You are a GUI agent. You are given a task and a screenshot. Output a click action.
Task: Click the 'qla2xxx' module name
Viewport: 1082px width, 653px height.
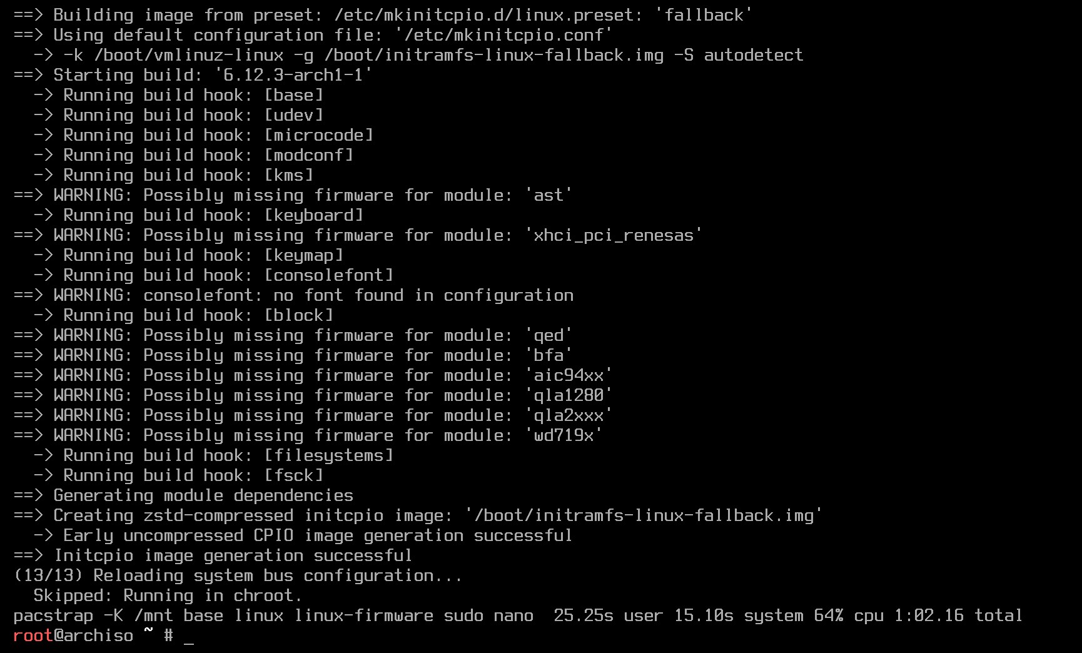click(x=569, y=415)
